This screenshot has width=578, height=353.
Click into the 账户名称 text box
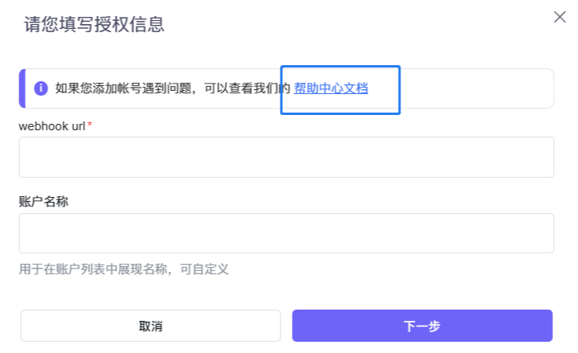coord(286,233)
